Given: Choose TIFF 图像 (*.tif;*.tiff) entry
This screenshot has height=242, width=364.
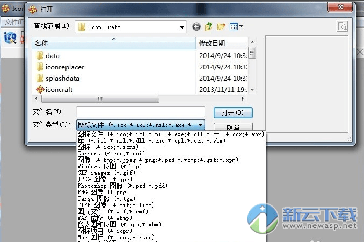Looking at the screenshot, I should click(x=171, y=205).
